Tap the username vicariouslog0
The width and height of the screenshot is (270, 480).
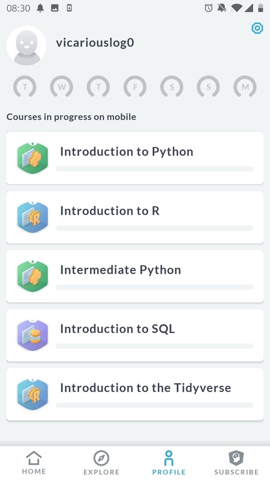coord(95,43)
